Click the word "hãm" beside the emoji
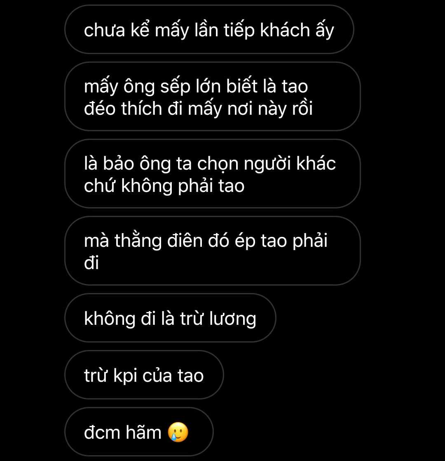This screenshot has height=461, width=445. (143, 432)
